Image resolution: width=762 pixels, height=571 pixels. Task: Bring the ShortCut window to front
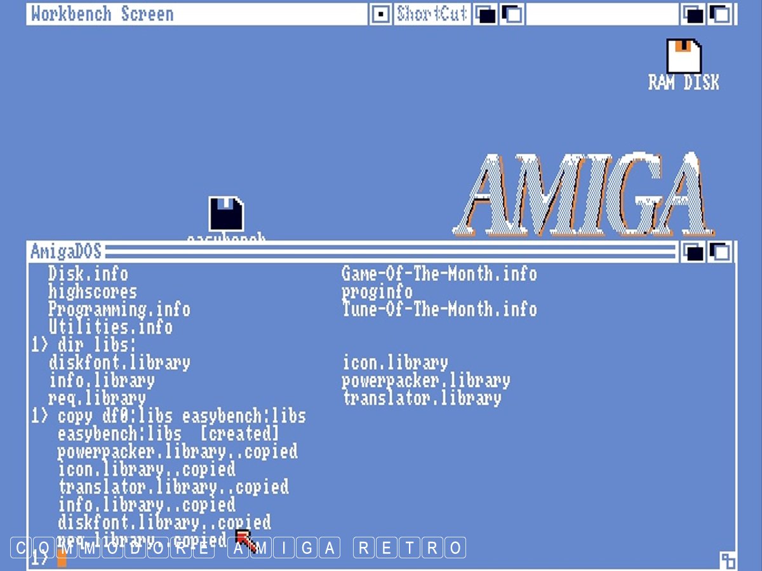[x=511, y=14]
